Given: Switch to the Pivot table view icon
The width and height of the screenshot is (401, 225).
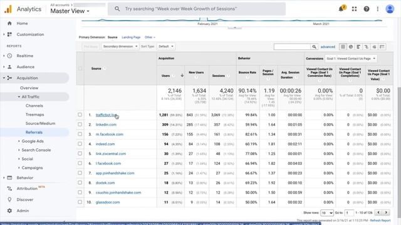Looking at the screenshot, I should [382, 47].
